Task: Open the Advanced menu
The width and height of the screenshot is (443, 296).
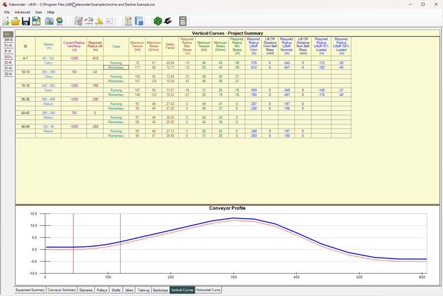Action: pos(22,12)
